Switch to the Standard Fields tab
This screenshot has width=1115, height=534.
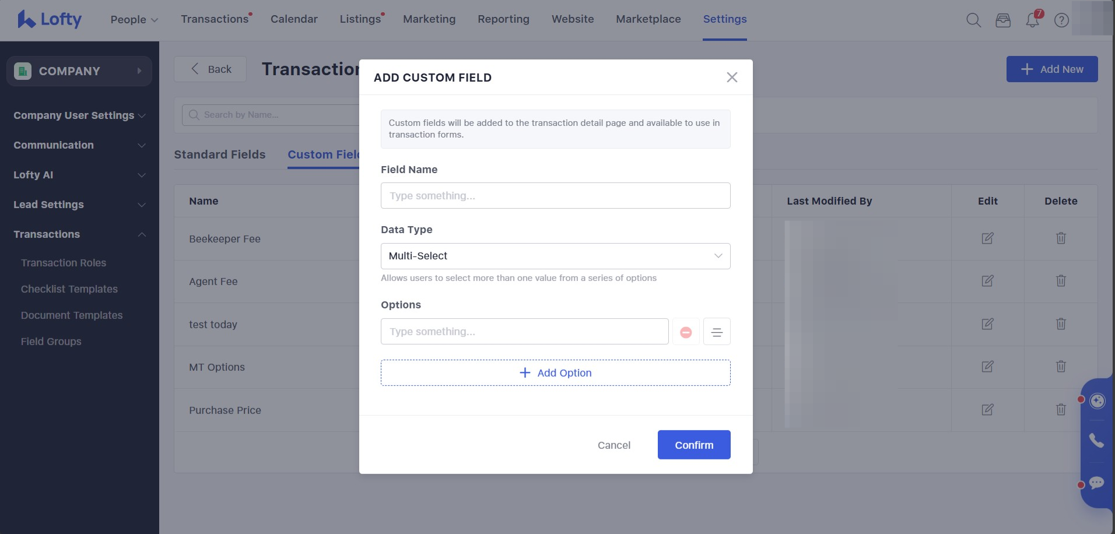click(220, 154)
